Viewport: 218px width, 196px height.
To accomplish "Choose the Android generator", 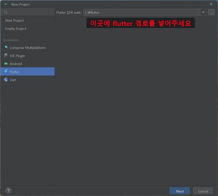I will coord(27,64).
